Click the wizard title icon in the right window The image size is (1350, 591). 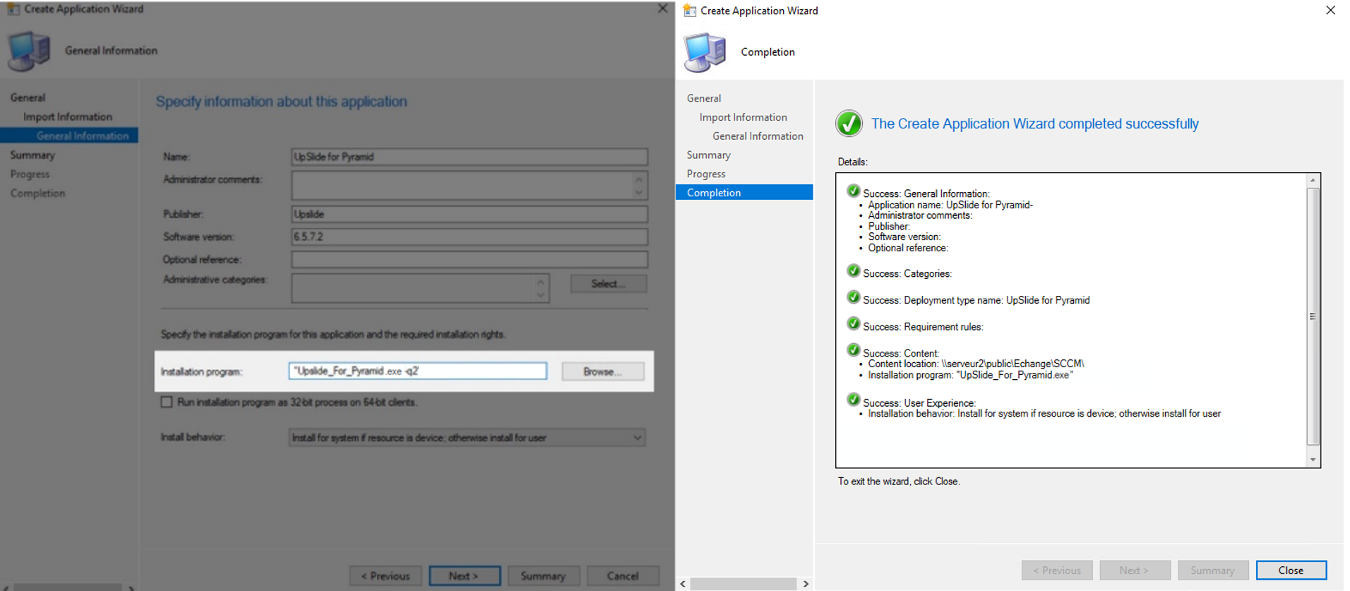pyautogui.click(x=690, y=11)
